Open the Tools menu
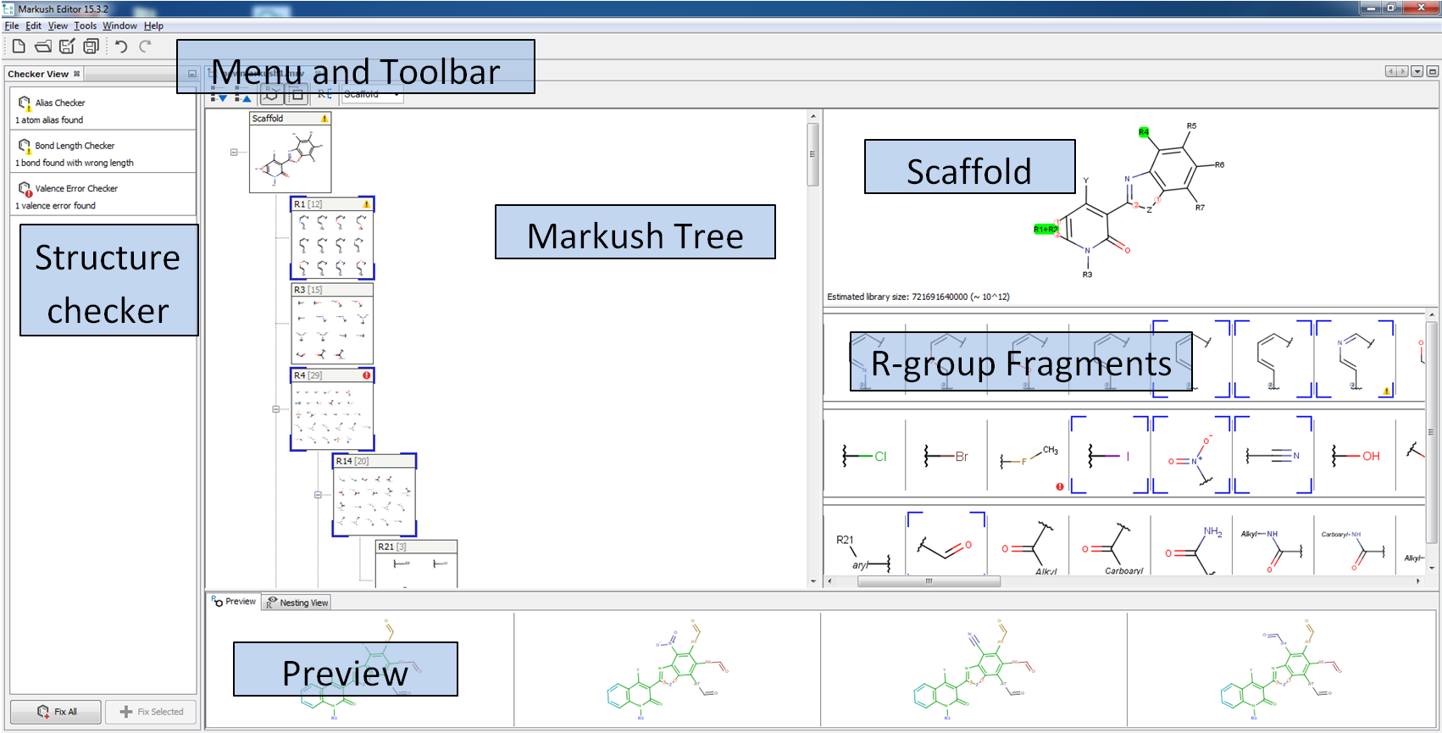This screenshot has height=733, width=1442. click(x=85, y=25)
